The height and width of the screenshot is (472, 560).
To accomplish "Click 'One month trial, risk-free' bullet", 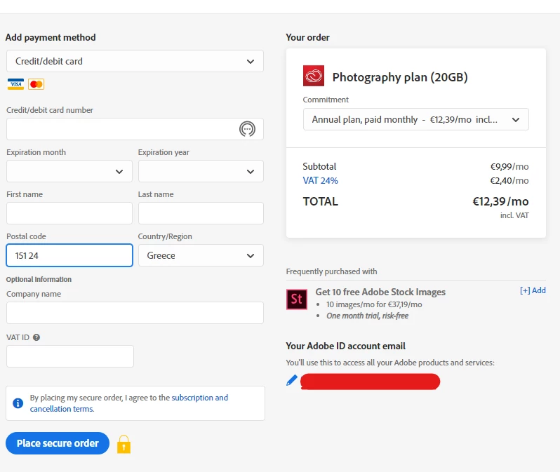I will click(367, 316).
